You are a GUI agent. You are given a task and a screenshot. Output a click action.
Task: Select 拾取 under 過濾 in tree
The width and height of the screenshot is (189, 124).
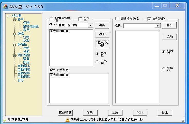(26, 41)
